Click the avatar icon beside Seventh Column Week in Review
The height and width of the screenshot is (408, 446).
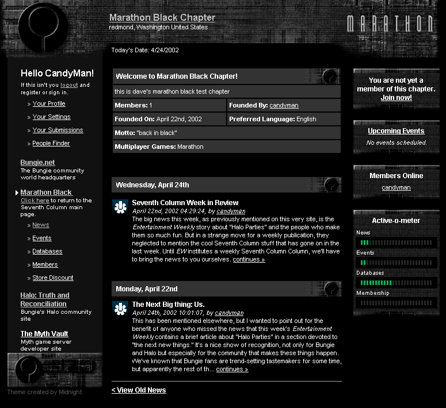[120, 206]
